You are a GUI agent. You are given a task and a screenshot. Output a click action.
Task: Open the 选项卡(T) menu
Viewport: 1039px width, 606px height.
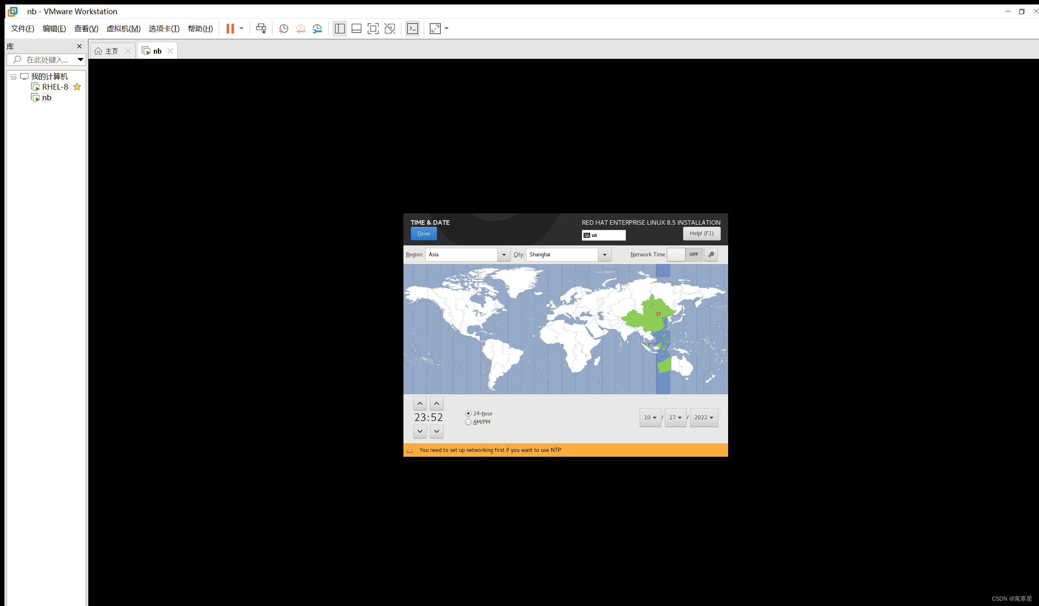164,28
